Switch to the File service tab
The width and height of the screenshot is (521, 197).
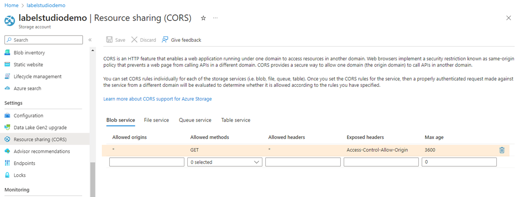tap(156, 120)
